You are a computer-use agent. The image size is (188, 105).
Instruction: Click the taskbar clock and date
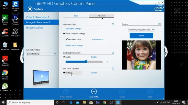click(176, 102)
